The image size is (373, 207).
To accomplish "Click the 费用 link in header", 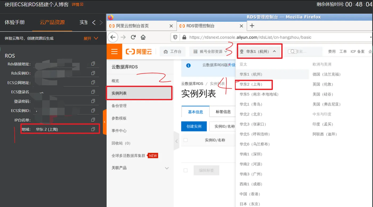I will (332, 51).
